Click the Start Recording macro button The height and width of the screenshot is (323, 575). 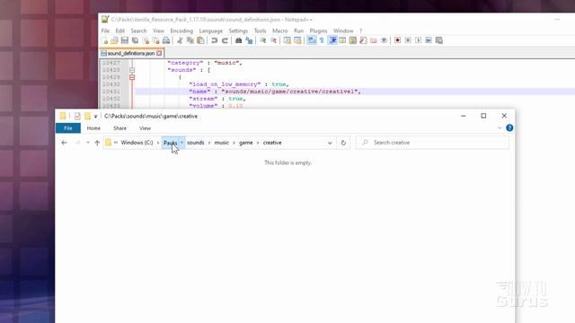[x=397, y=40]
